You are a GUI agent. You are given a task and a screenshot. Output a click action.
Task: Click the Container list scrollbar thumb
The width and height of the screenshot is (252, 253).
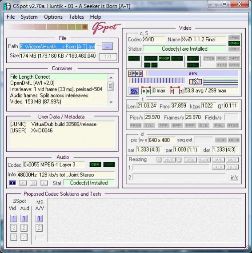[111, 86]
